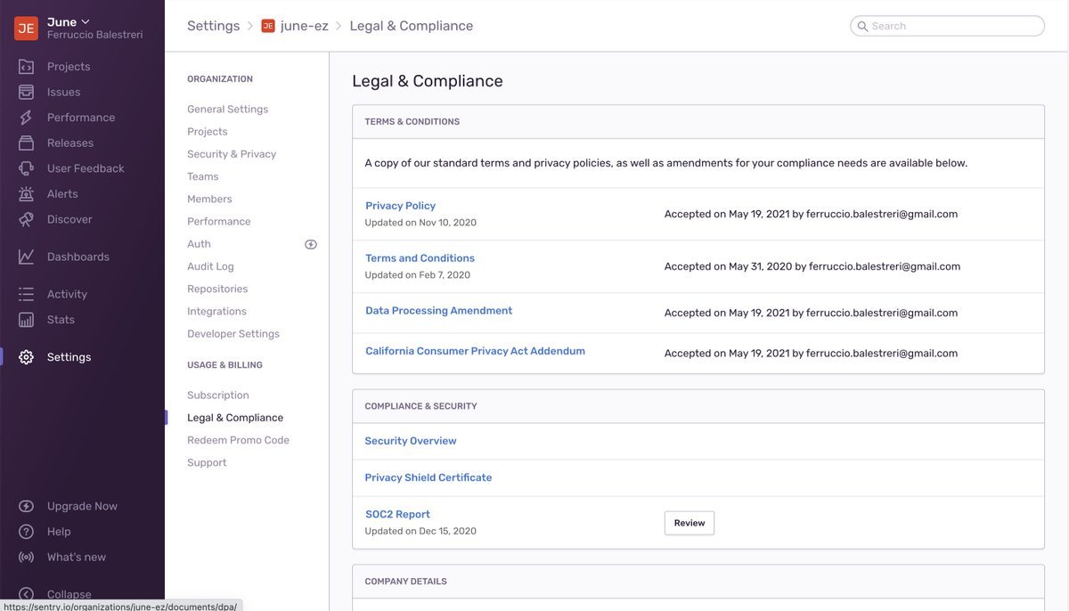Open Data Processing Amendment link
The width and height of the screenshot is (1069, 611).
point(438,311)
